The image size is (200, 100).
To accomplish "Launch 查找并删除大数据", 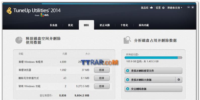I will click(150, 80).
